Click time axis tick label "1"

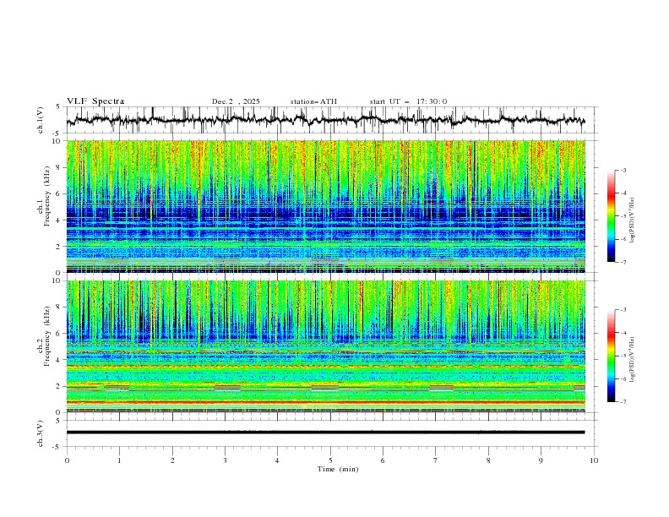[x=119, y=460]
